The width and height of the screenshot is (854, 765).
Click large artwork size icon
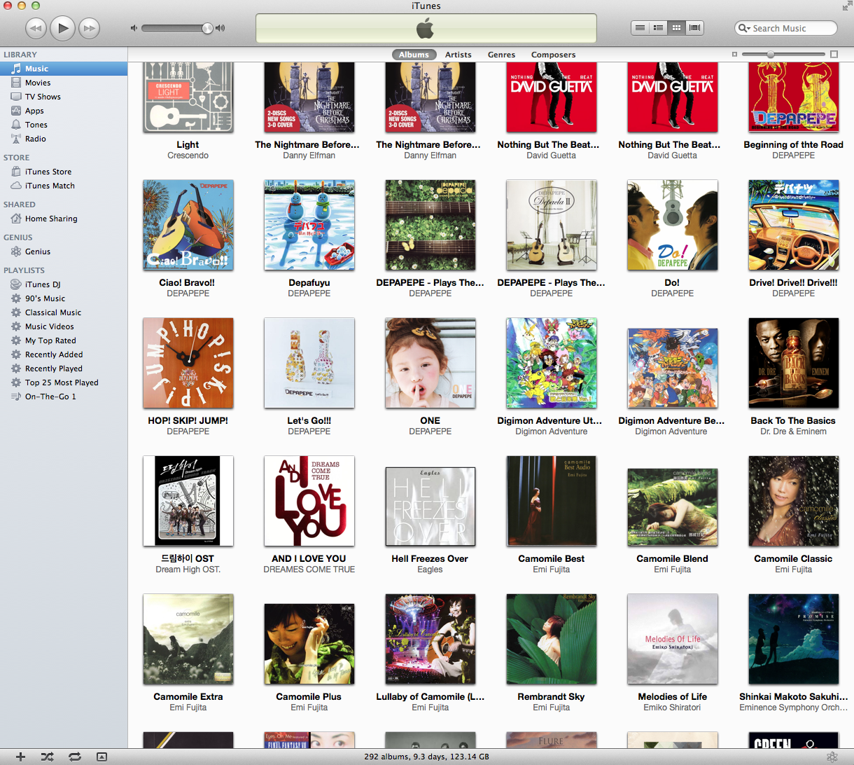pyautogui.click(x=834, y=54)
